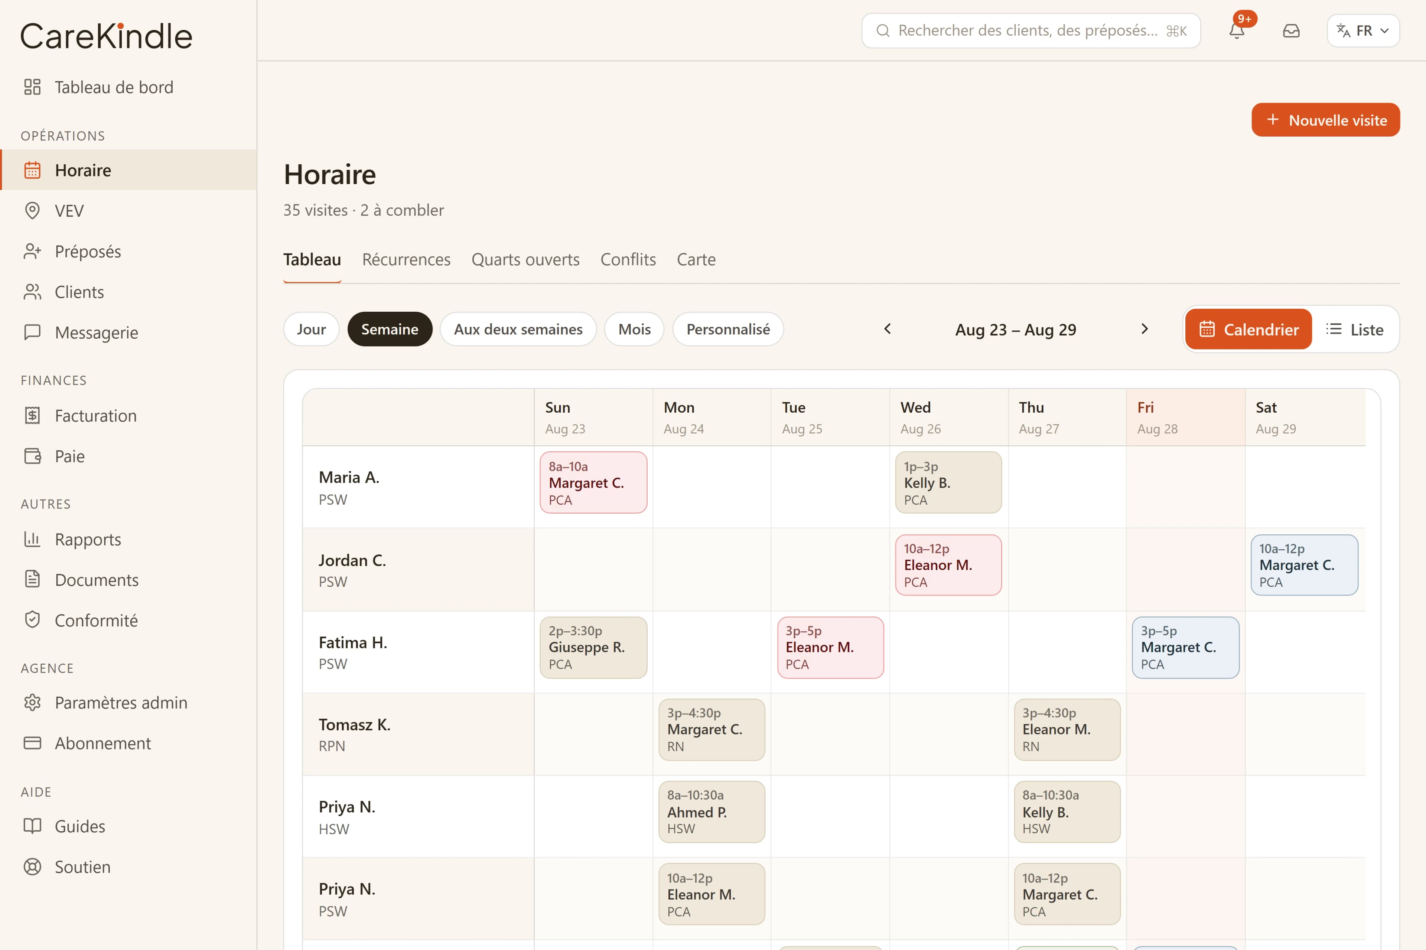Go to next week with right chevron

pyautogui.click(x=1145, y=329)
